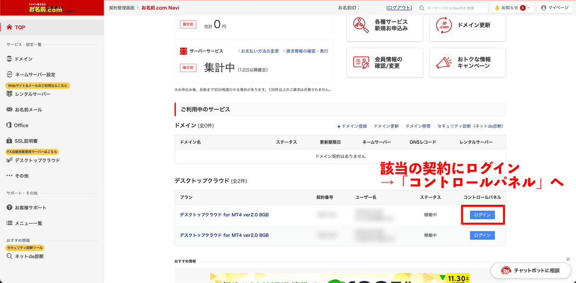Click 契約番号 column header
Image resolution: width=576 pixels, height=283 pixels.
[x=324, y=198]
